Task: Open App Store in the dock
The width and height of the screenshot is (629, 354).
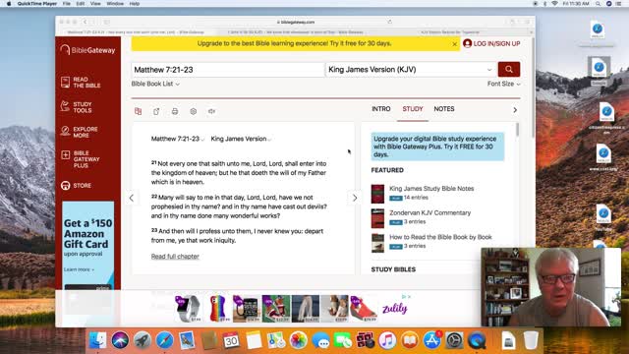Action: coord(432,341)
